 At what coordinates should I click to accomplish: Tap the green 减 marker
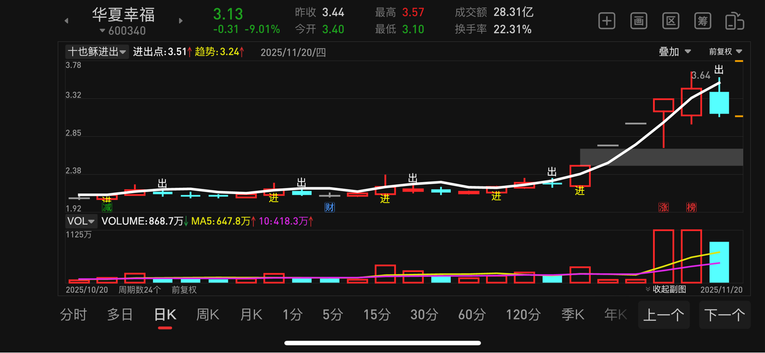(107, 207)
